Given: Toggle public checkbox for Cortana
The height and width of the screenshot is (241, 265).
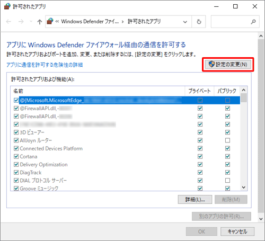Looking at the screenshot, I should 227,156.
